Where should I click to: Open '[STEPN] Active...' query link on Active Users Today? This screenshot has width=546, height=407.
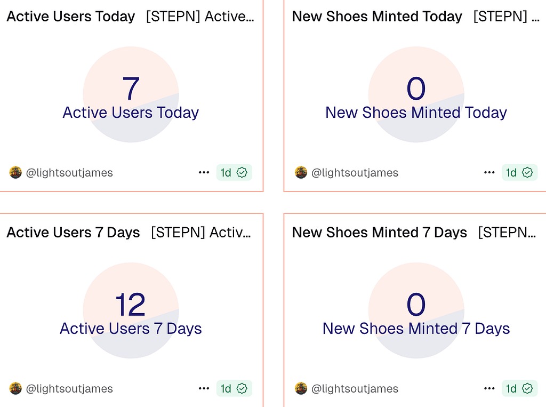pos(200,17)
